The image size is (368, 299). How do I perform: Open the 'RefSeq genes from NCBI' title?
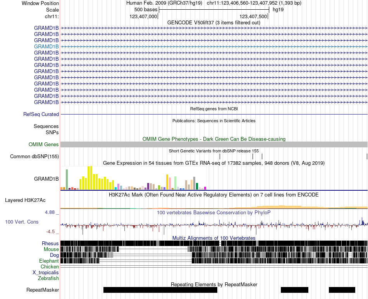(x=214, y=109)
